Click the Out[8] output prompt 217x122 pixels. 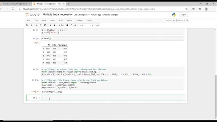pyautogui.click(x=37, y=43)
